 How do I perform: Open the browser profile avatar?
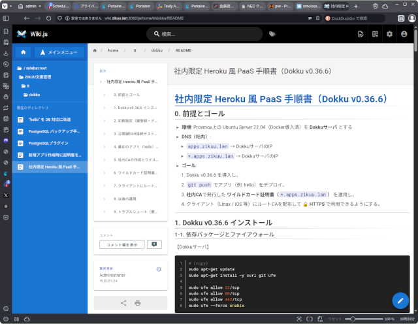point(412,18)
